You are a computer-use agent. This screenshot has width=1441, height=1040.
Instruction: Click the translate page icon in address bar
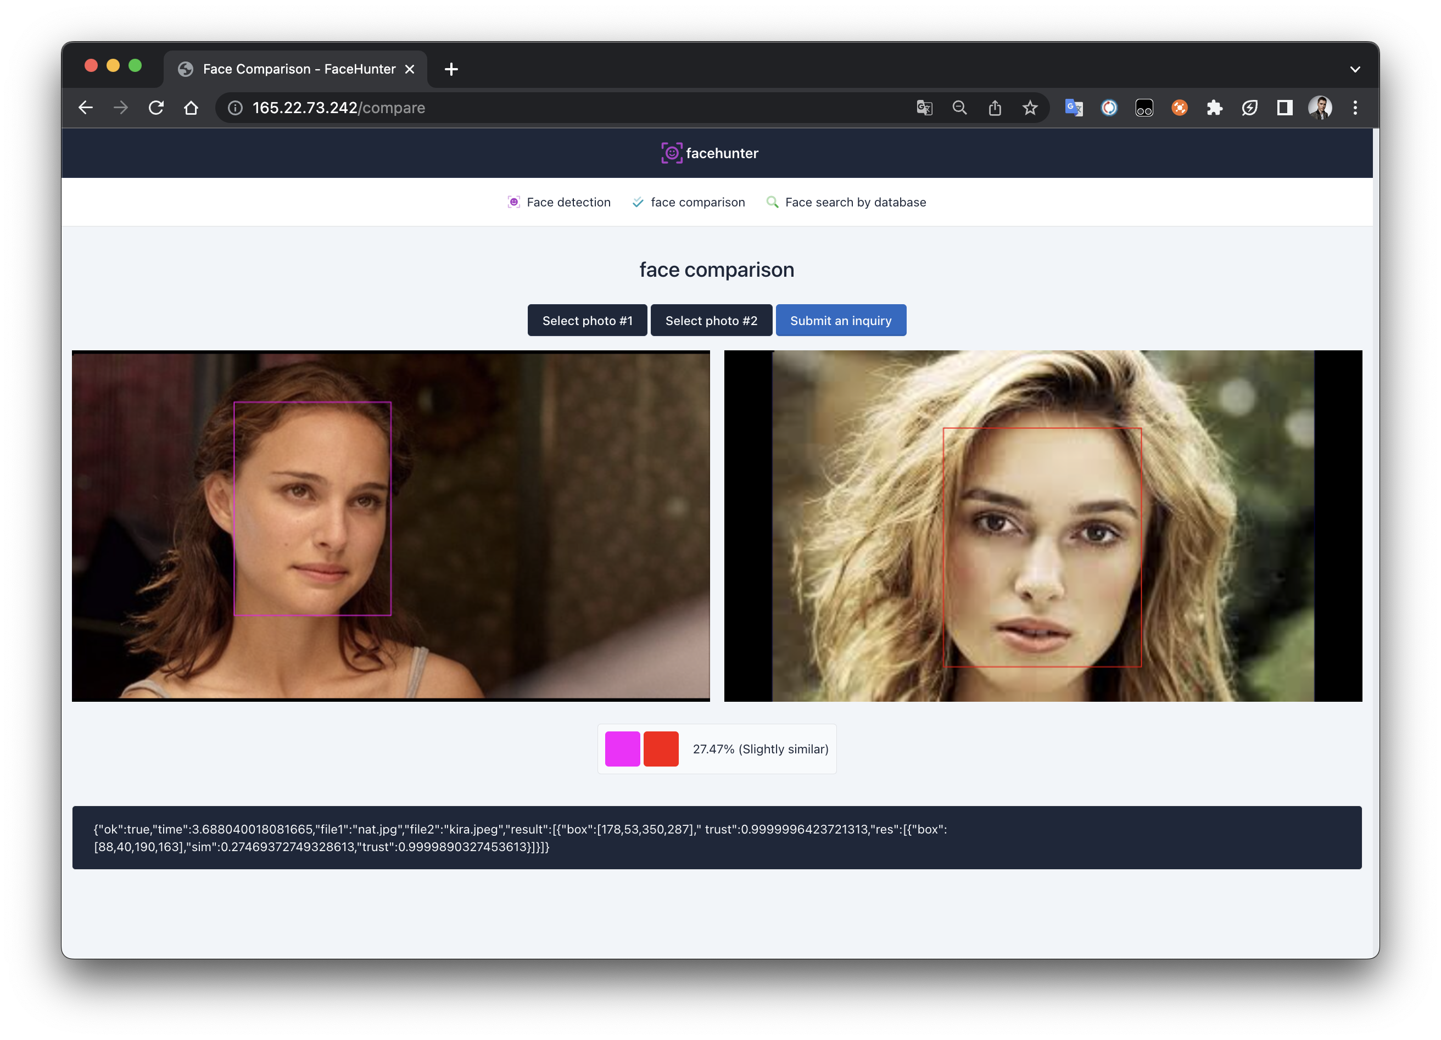(924, 108)
